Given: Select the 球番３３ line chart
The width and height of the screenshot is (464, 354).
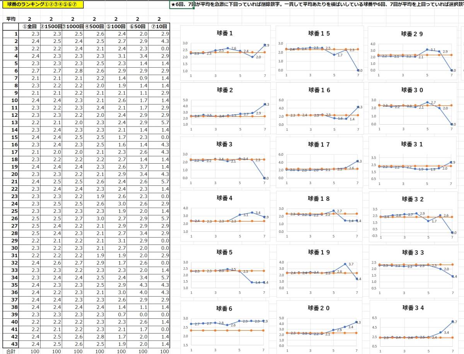Looking at the screenshot, I should coord(413,271).
